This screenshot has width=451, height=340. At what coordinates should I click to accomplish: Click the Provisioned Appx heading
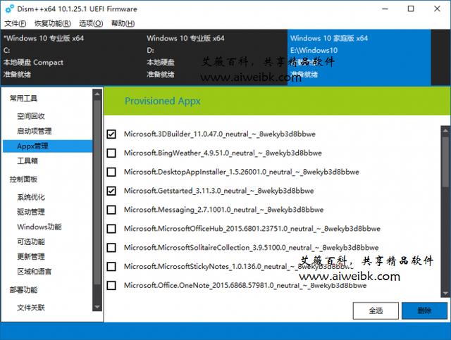pos(163,101)
